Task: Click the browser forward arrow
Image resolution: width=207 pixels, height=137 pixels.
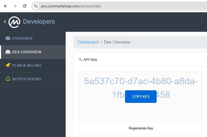Action: [15, 6]
